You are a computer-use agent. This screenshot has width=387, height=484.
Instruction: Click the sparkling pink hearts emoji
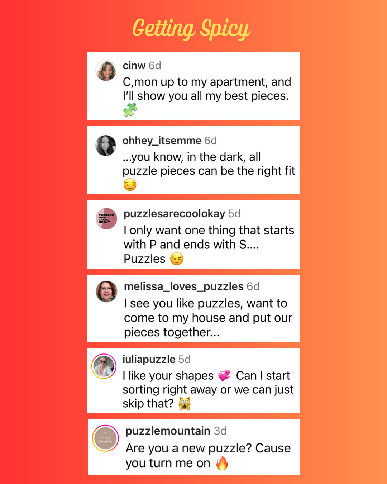coord(225,375)
